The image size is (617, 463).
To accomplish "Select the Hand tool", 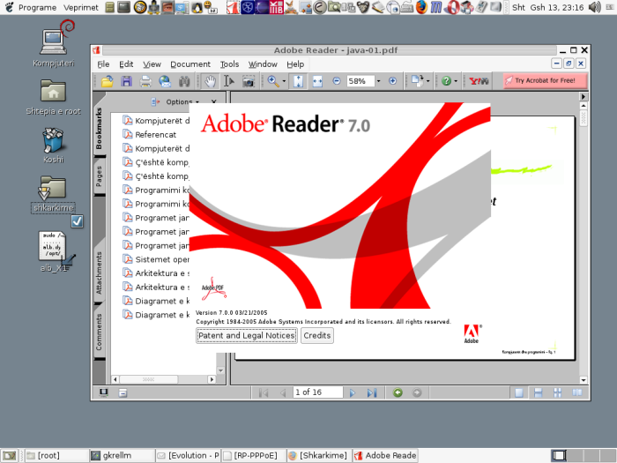I will click(210, 81).
